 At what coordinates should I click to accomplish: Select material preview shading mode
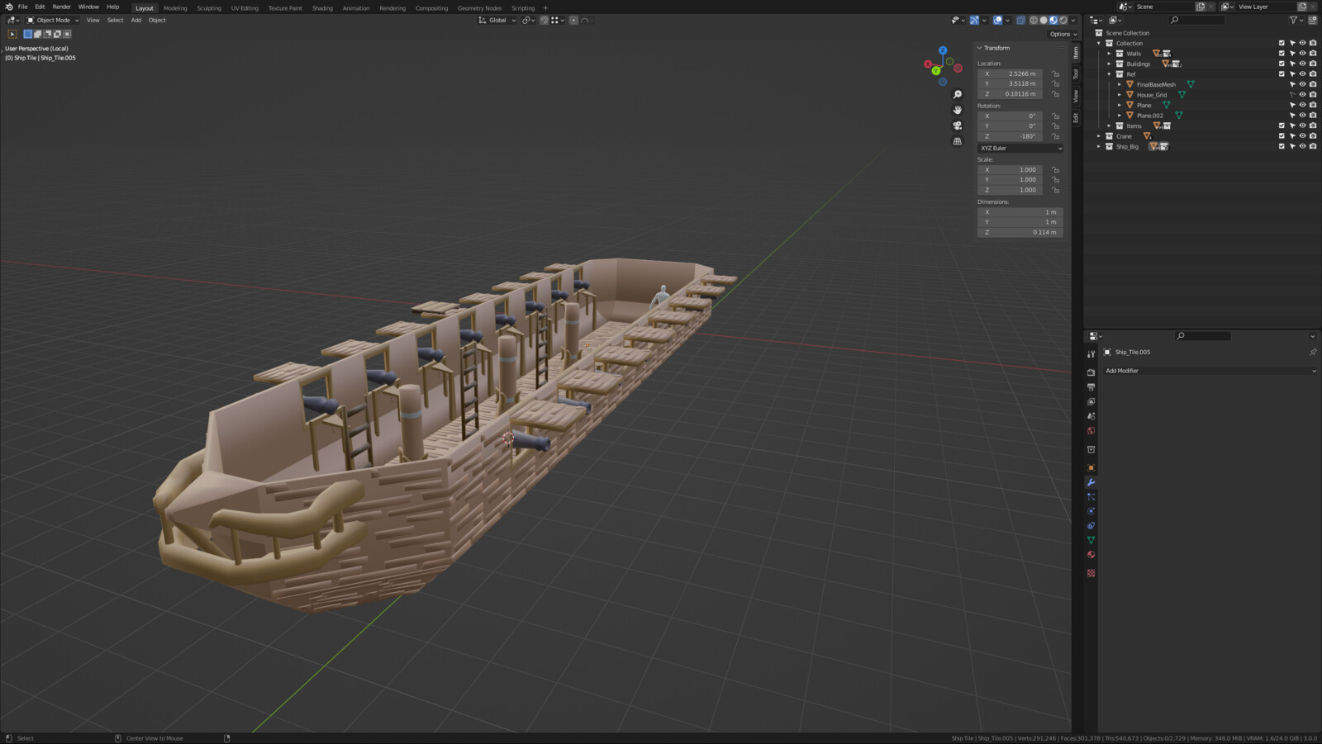coord(1053,20)
